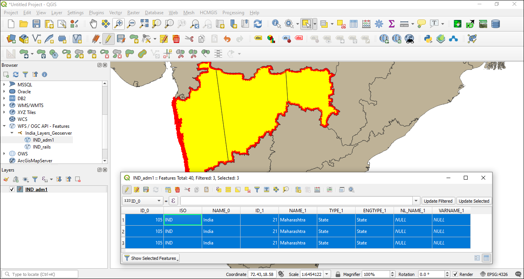The width and height of the screenshot is (524, 279).
Task: Refresh the map canvas
Action: click(x=258, y=24)
